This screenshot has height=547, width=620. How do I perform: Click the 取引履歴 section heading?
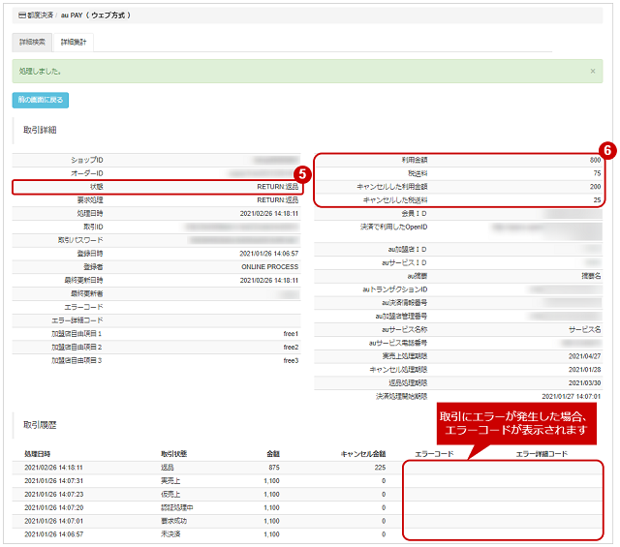tap(40, 425)
